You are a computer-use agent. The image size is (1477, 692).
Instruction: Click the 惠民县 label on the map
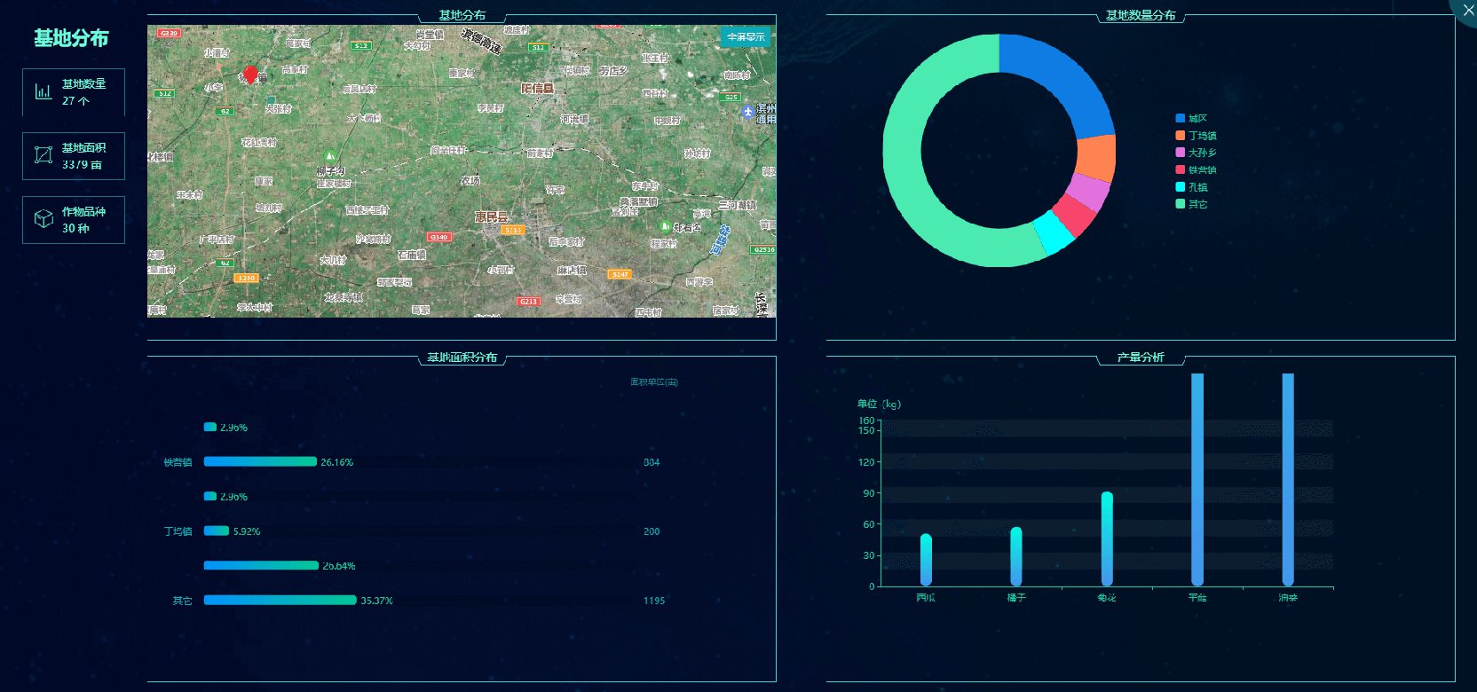tap(491, 216)
